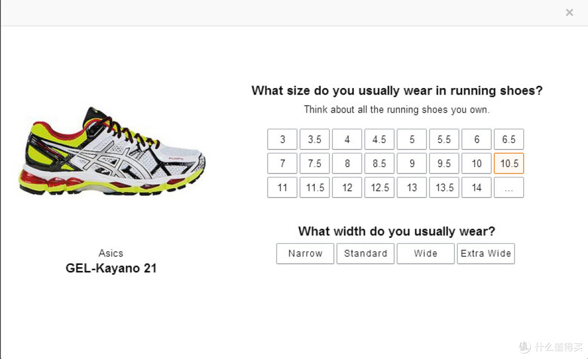This screenshot has height=359, width=588.
Task: Select size 14
Action: (476, 187)
